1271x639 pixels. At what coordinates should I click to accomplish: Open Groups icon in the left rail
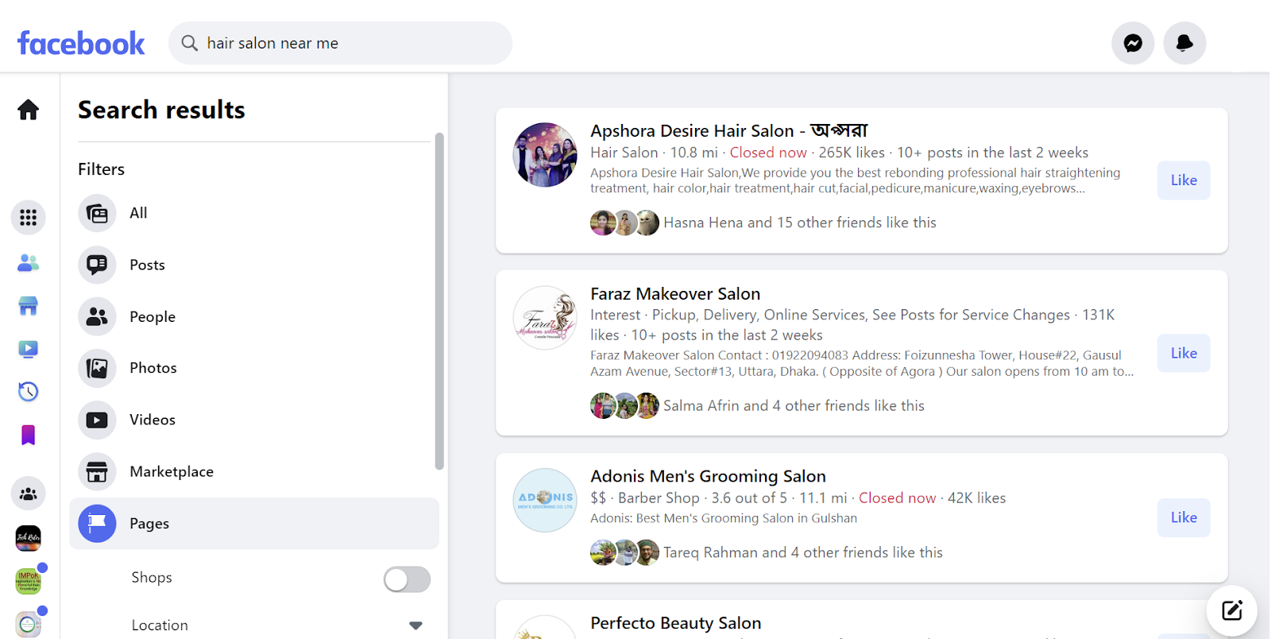(29, 494)
